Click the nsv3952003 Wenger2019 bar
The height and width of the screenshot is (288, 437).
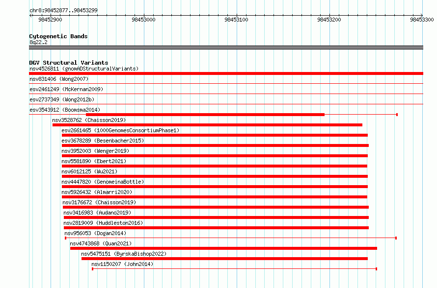(x=215, y=156)
